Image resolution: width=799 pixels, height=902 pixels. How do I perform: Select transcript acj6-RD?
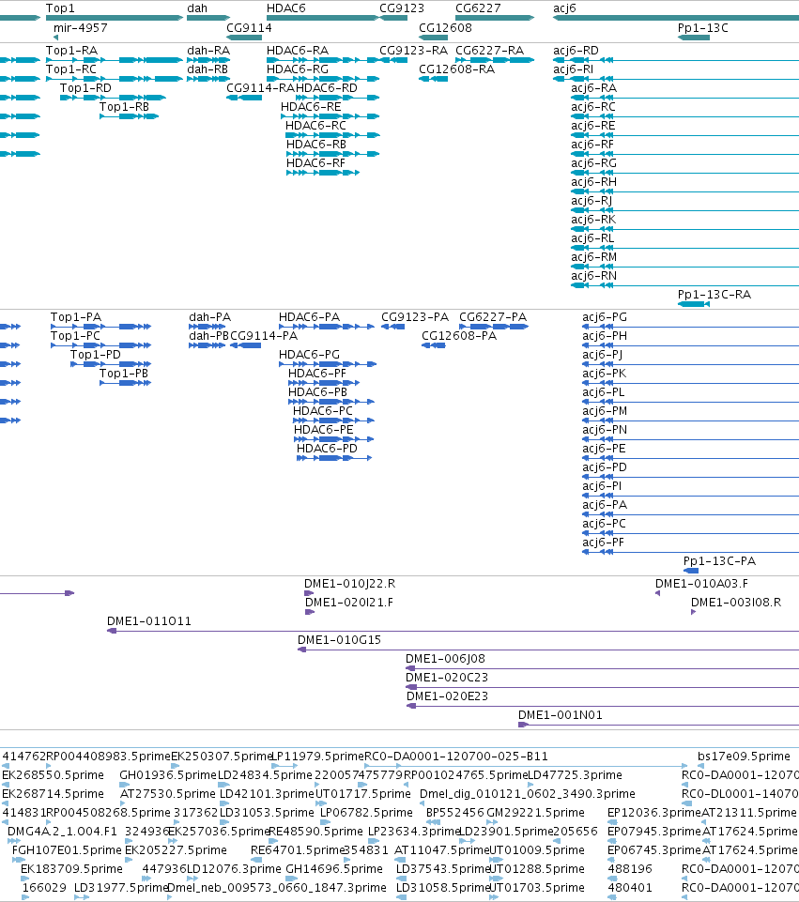(x=576, y=50)
